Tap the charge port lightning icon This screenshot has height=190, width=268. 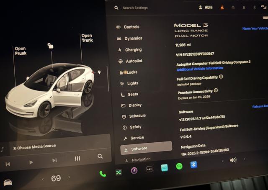[x=99, y=72]
